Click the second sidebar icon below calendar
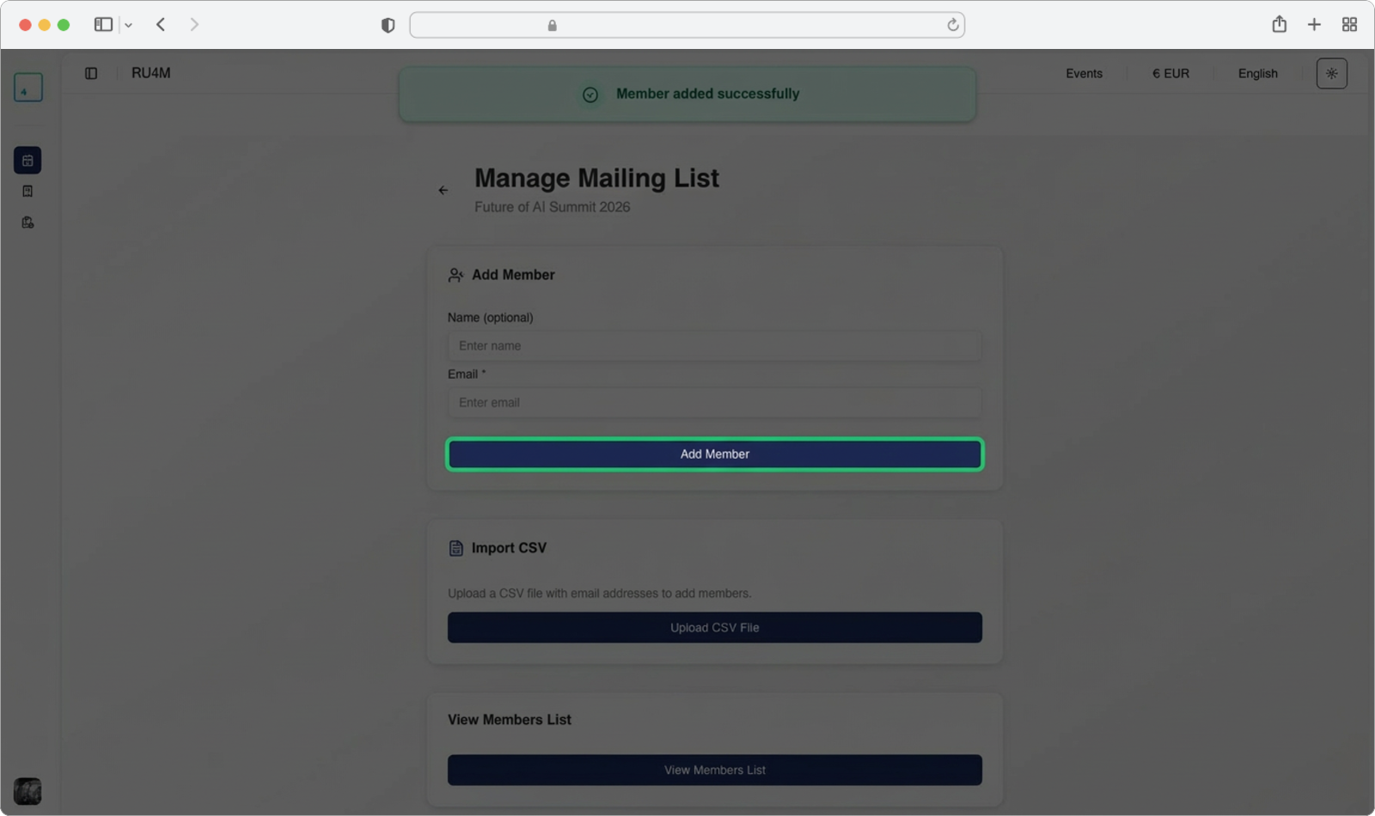1375x816 pixels. coord(27,192)
